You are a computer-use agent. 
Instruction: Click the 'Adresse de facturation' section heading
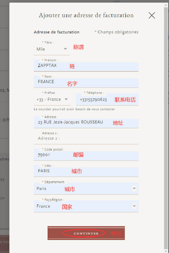56,32
